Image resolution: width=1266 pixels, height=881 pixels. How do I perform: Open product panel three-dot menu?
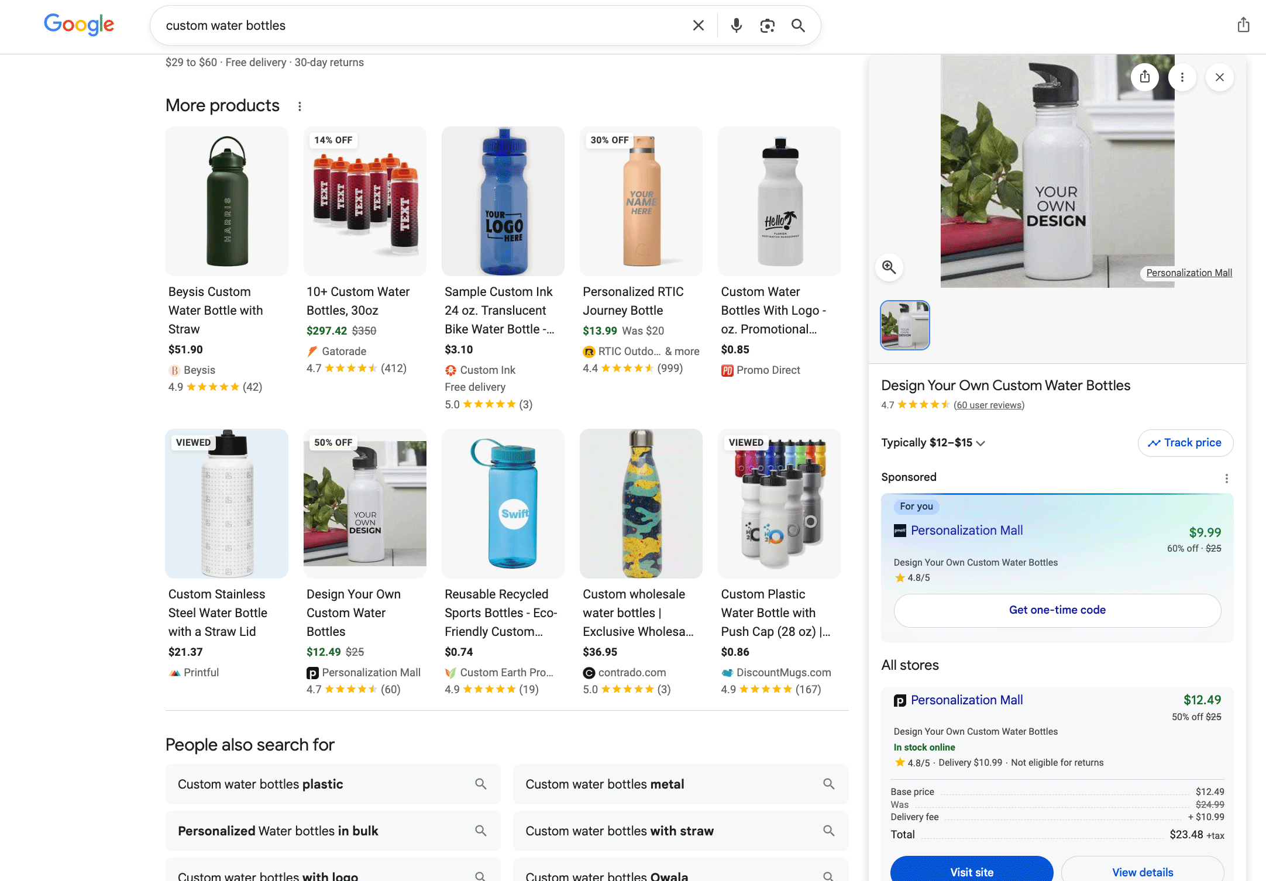coord(1182,77)
